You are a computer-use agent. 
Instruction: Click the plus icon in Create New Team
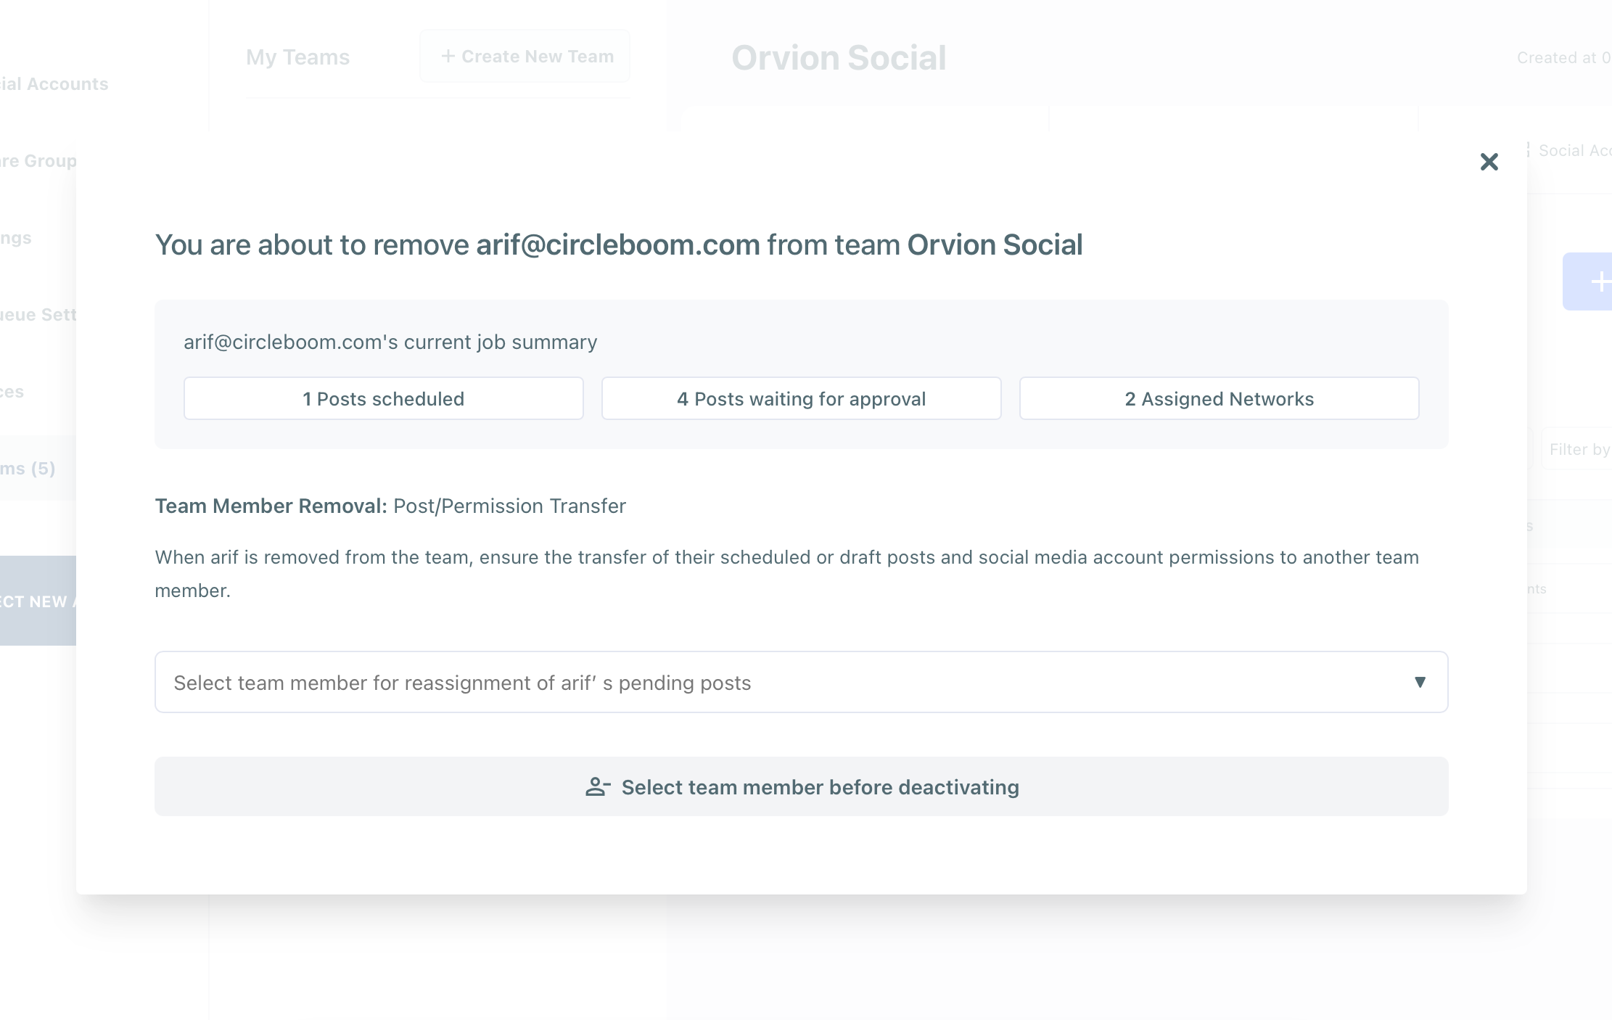tap(448, 57)
